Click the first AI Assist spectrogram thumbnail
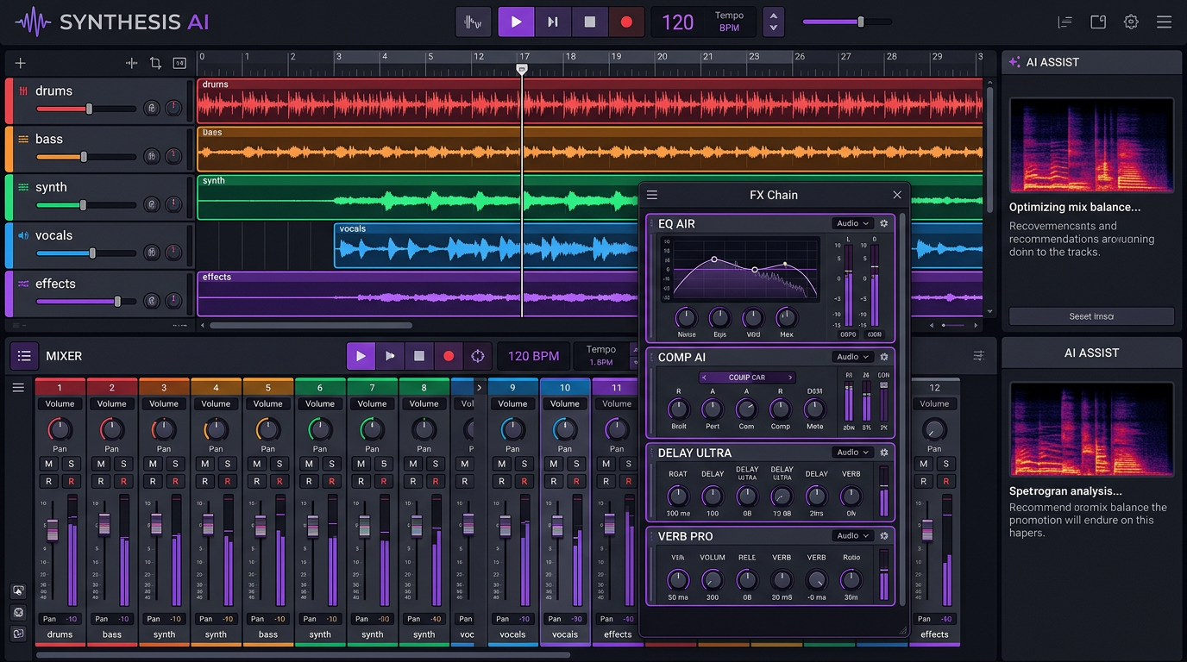The width and height of the screenshot is (1187, 662). 1091,145
